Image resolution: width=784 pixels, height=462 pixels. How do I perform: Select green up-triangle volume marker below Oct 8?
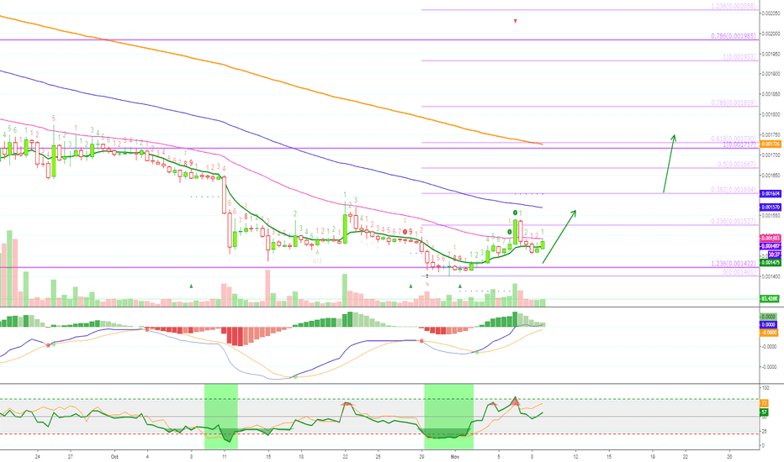[191, 286]
